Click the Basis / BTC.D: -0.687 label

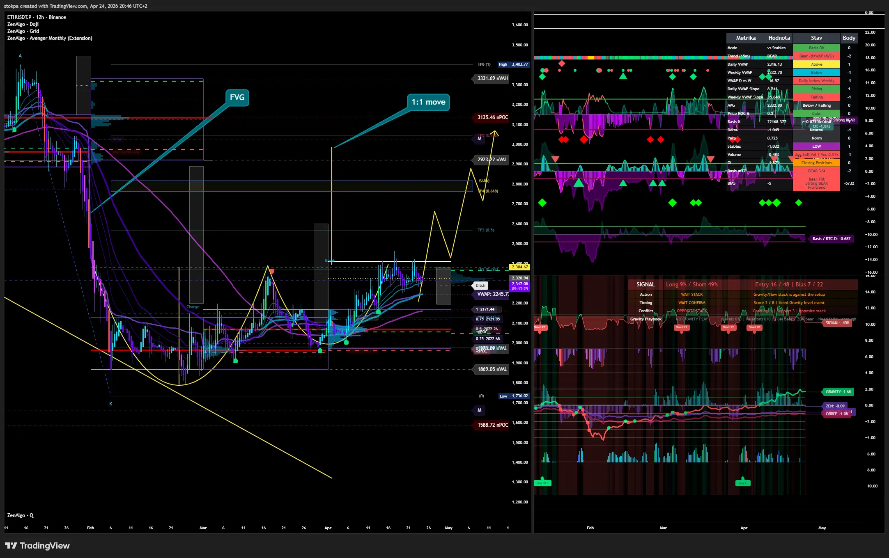point(831,239)
